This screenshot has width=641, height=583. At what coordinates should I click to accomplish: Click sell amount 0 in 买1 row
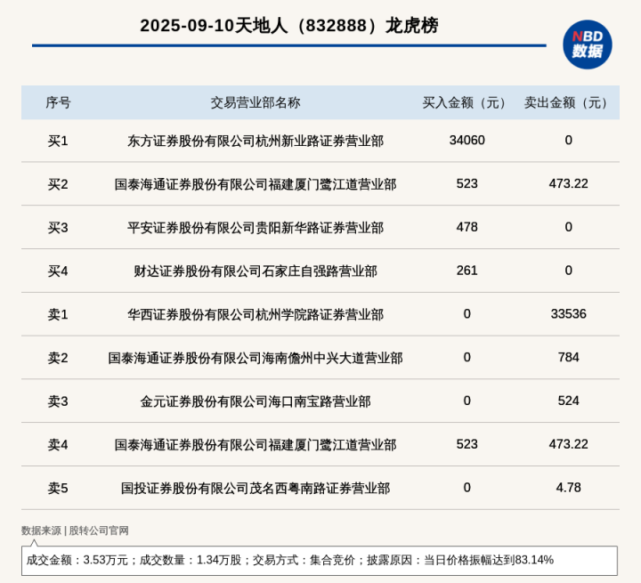pos(569,141)
